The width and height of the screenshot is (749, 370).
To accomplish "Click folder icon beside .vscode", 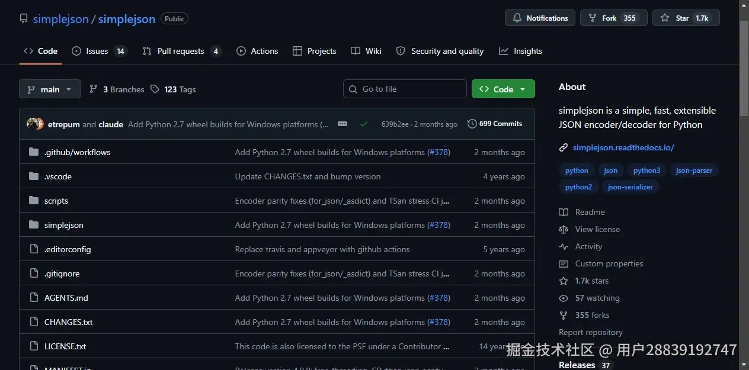I will click(x=34, y=176).
